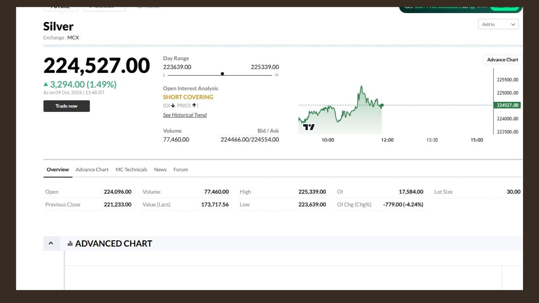Open the See Historical Trend link
This screenshot has width=539, height=303.
(185, 115)
